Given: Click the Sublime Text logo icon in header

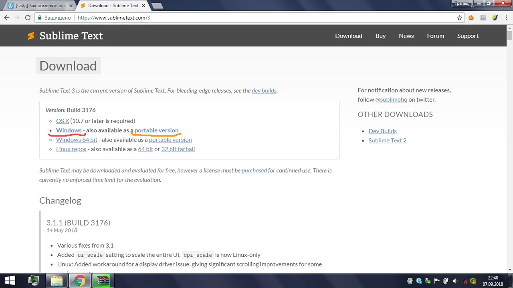Looking at the screenshot, I should (x=31, y=36).
